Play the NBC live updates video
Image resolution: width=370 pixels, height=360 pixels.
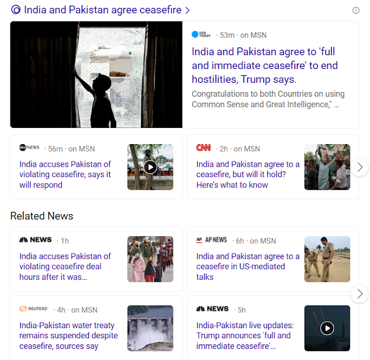pyautogui.click(x=327, y=328)
